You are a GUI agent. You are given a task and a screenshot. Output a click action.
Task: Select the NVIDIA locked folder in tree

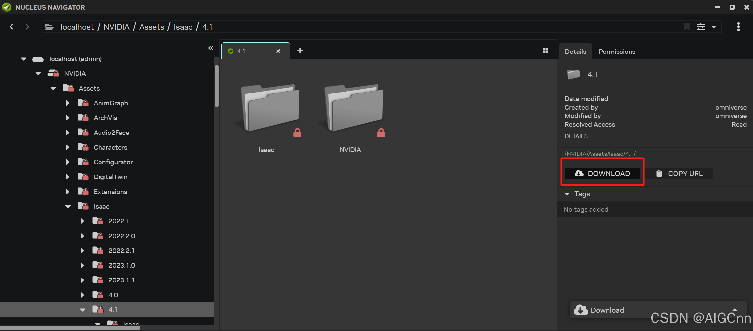click(75, 73)
